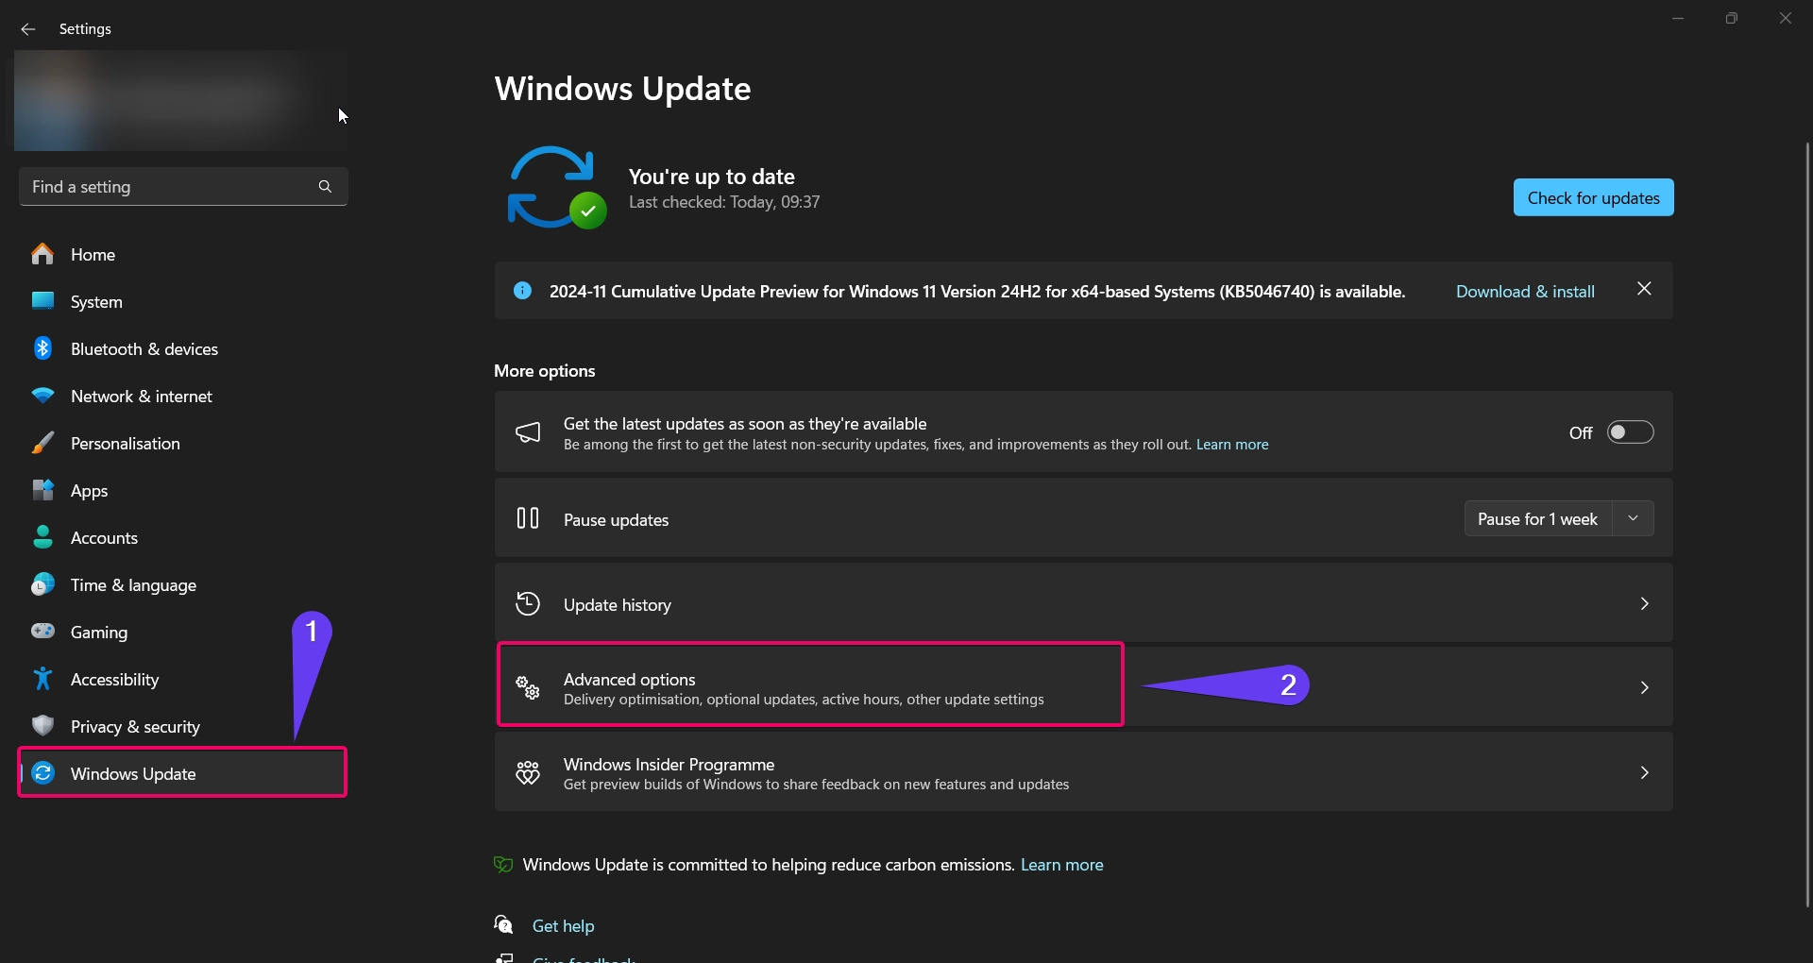Open Advanced options via its right chevron

(1644, 687)
